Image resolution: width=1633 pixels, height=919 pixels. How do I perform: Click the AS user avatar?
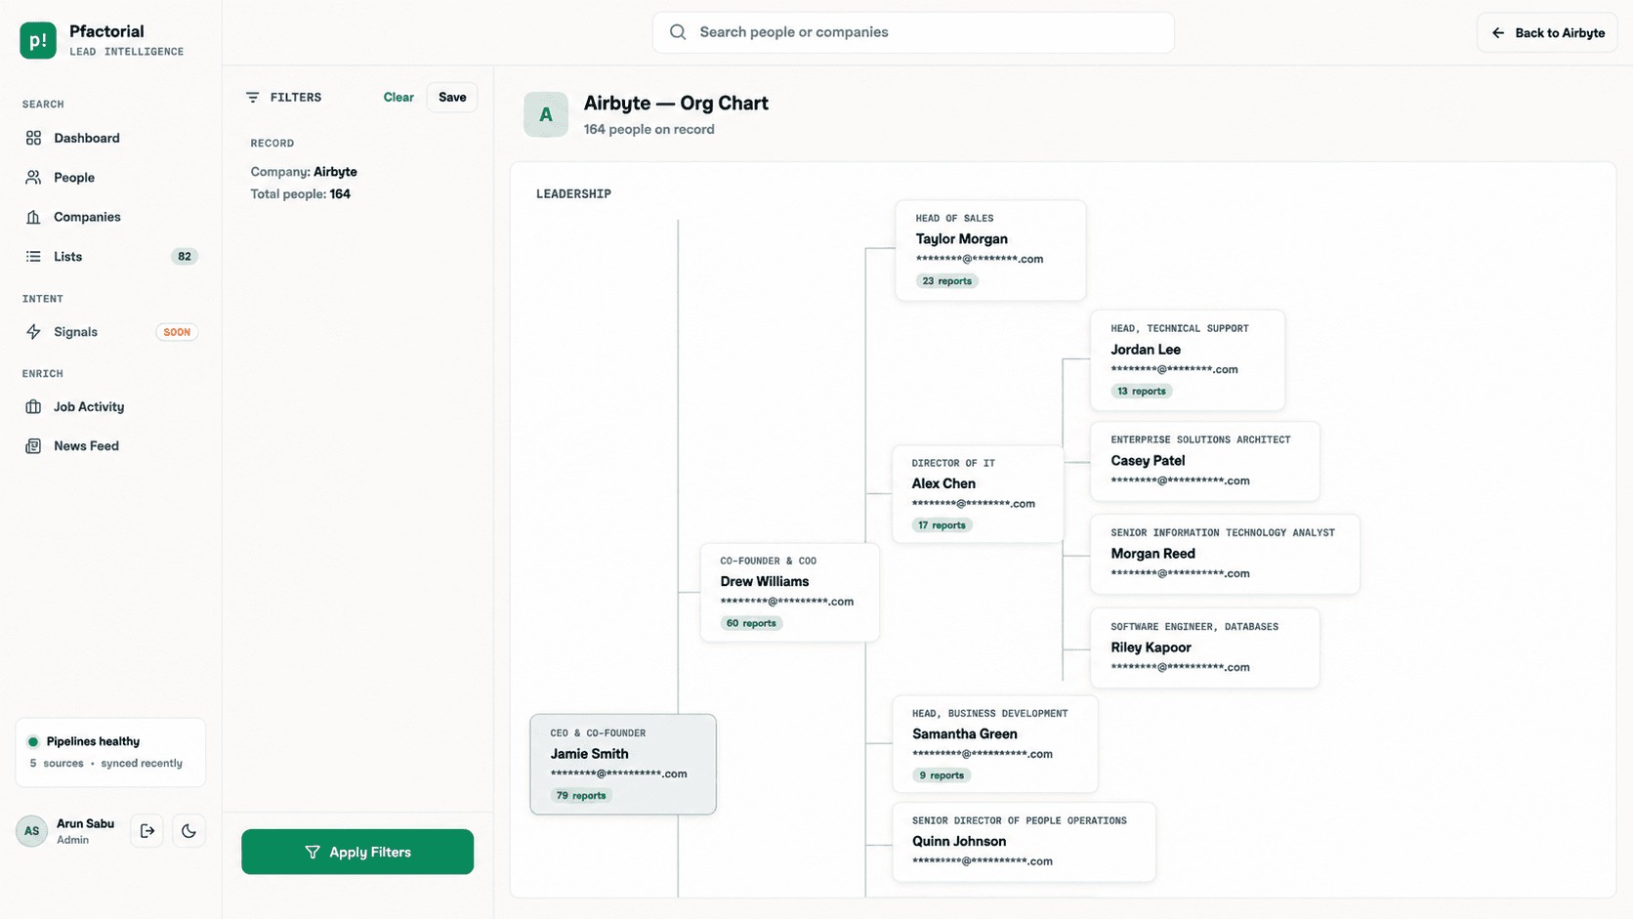(31, 831)
